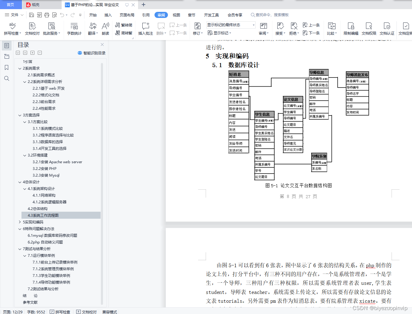
Task: Open the print preview icon
Action: (55, 15)
